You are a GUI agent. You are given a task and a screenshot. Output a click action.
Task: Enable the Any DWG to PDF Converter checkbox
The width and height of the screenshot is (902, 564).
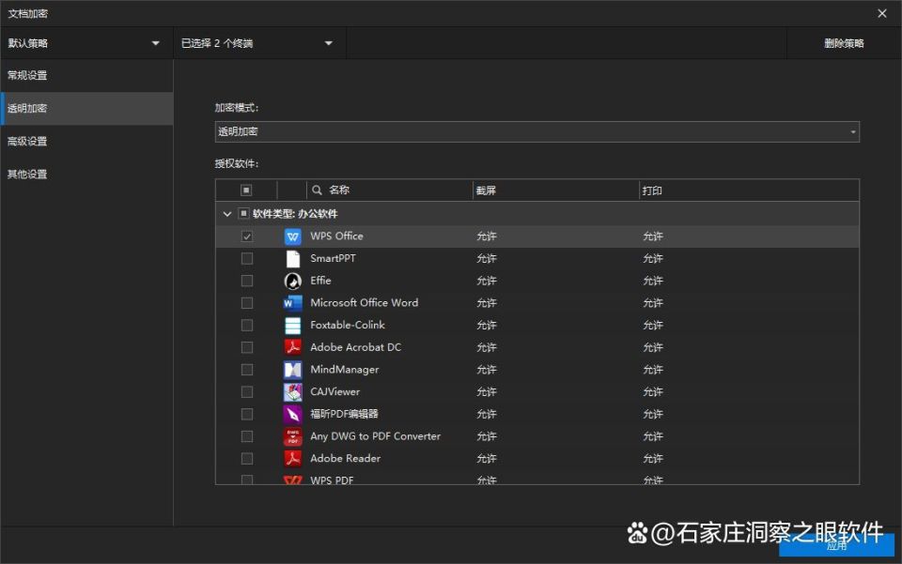tap(247, 436)
